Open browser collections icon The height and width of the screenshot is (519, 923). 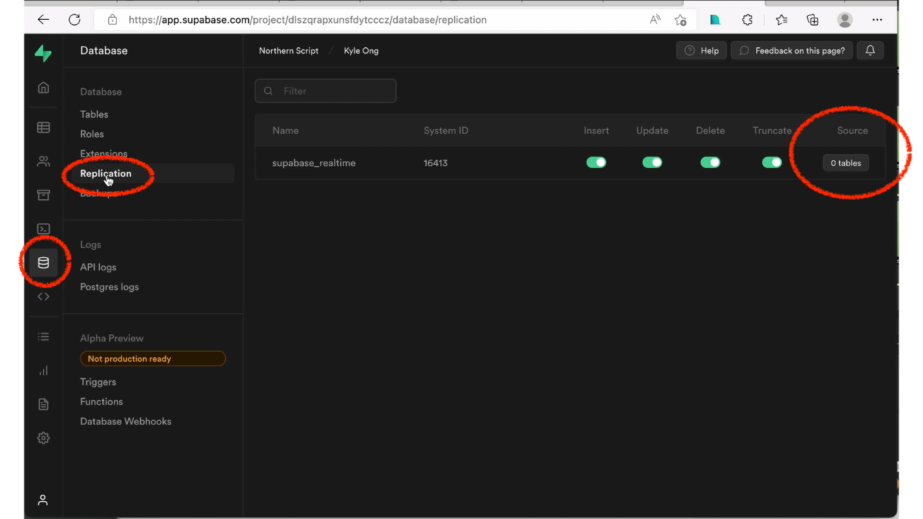813,20
